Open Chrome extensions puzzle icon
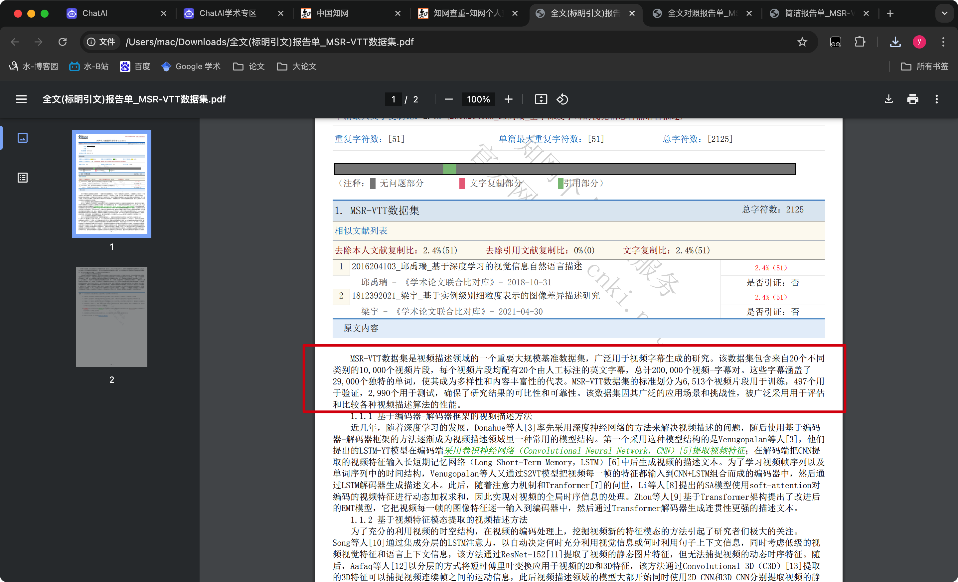 point(859,42)
